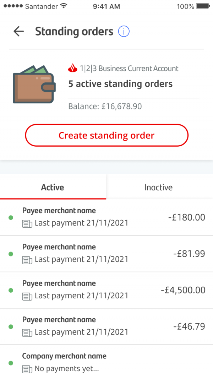Viewport: 213px width, 379px height.
Task: Tap the back arrow icon
Action: (18, 31)
